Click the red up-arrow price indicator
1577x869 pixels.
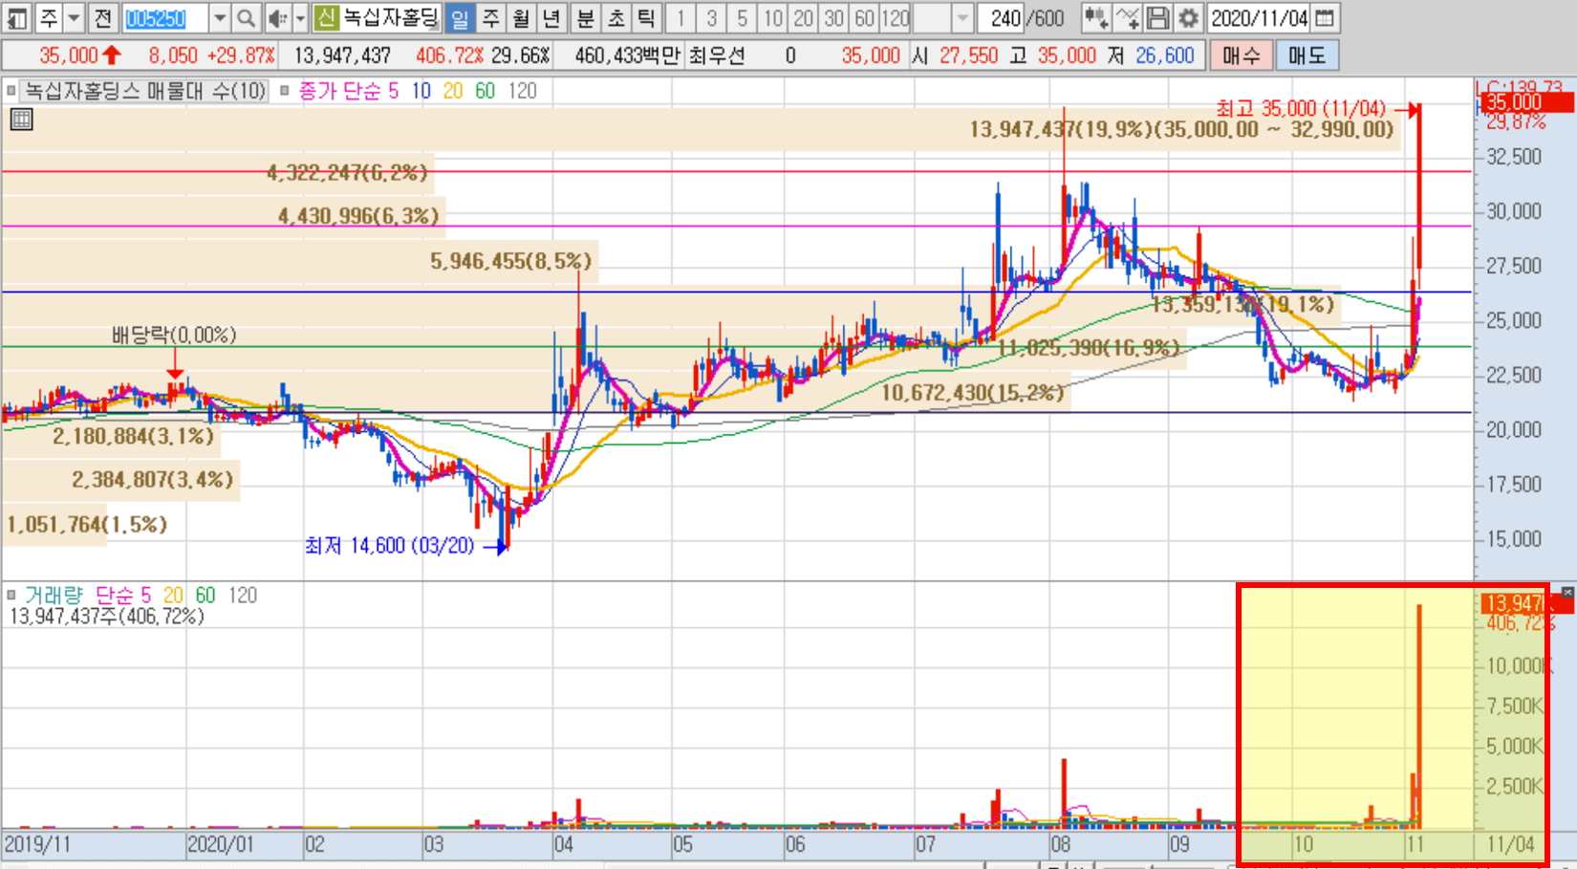click(112, 55)
